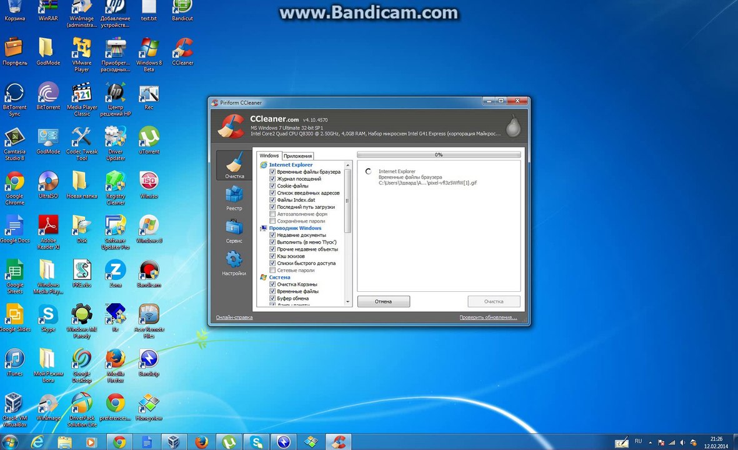Show hidden tray icons arrow
Screen dimensions: 738x450
[651, 442]
